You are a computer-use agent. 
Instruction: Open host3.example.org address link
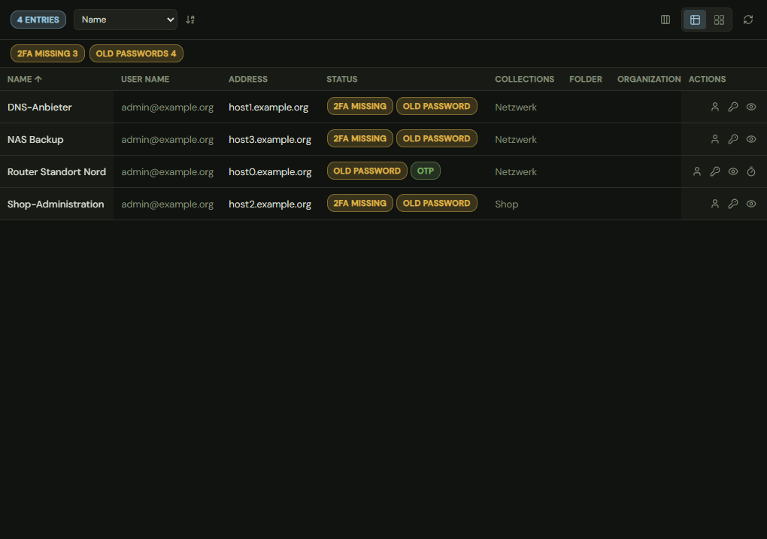point(270,139)
